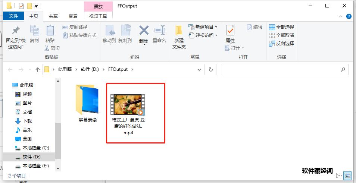Open Downloads (下载) in navigation pane
The height and width of the screenshot is (183, 356).
point(24,121)
